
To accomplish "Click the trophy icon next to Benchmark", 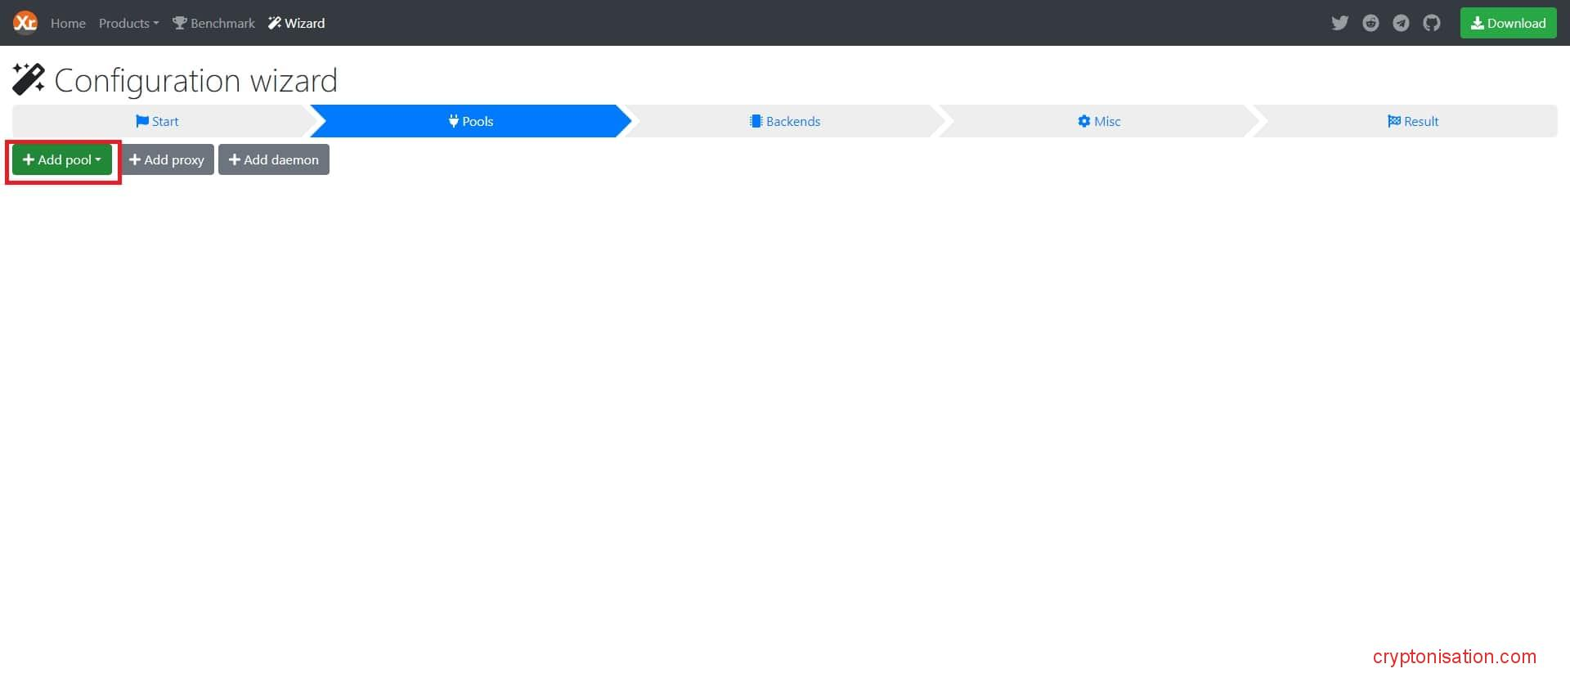I will tap(180, 23).
